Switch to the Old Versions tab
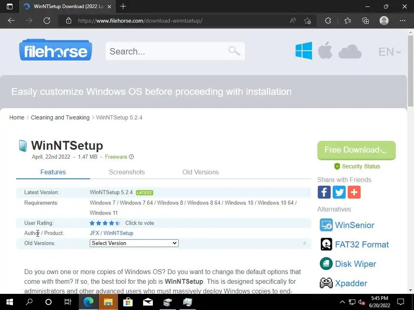Image resolution: width=414 pixels, height=310 pixels. [x=201, y=172]
